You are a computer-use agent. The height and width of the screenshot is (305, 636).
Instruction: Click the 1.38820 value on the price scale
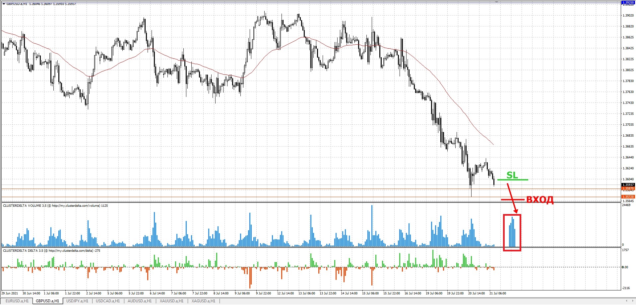[628, 26]
